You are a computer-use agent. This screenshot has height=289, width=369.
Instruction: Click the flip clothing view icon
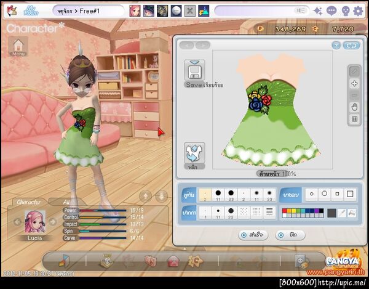tap(194, 153)
